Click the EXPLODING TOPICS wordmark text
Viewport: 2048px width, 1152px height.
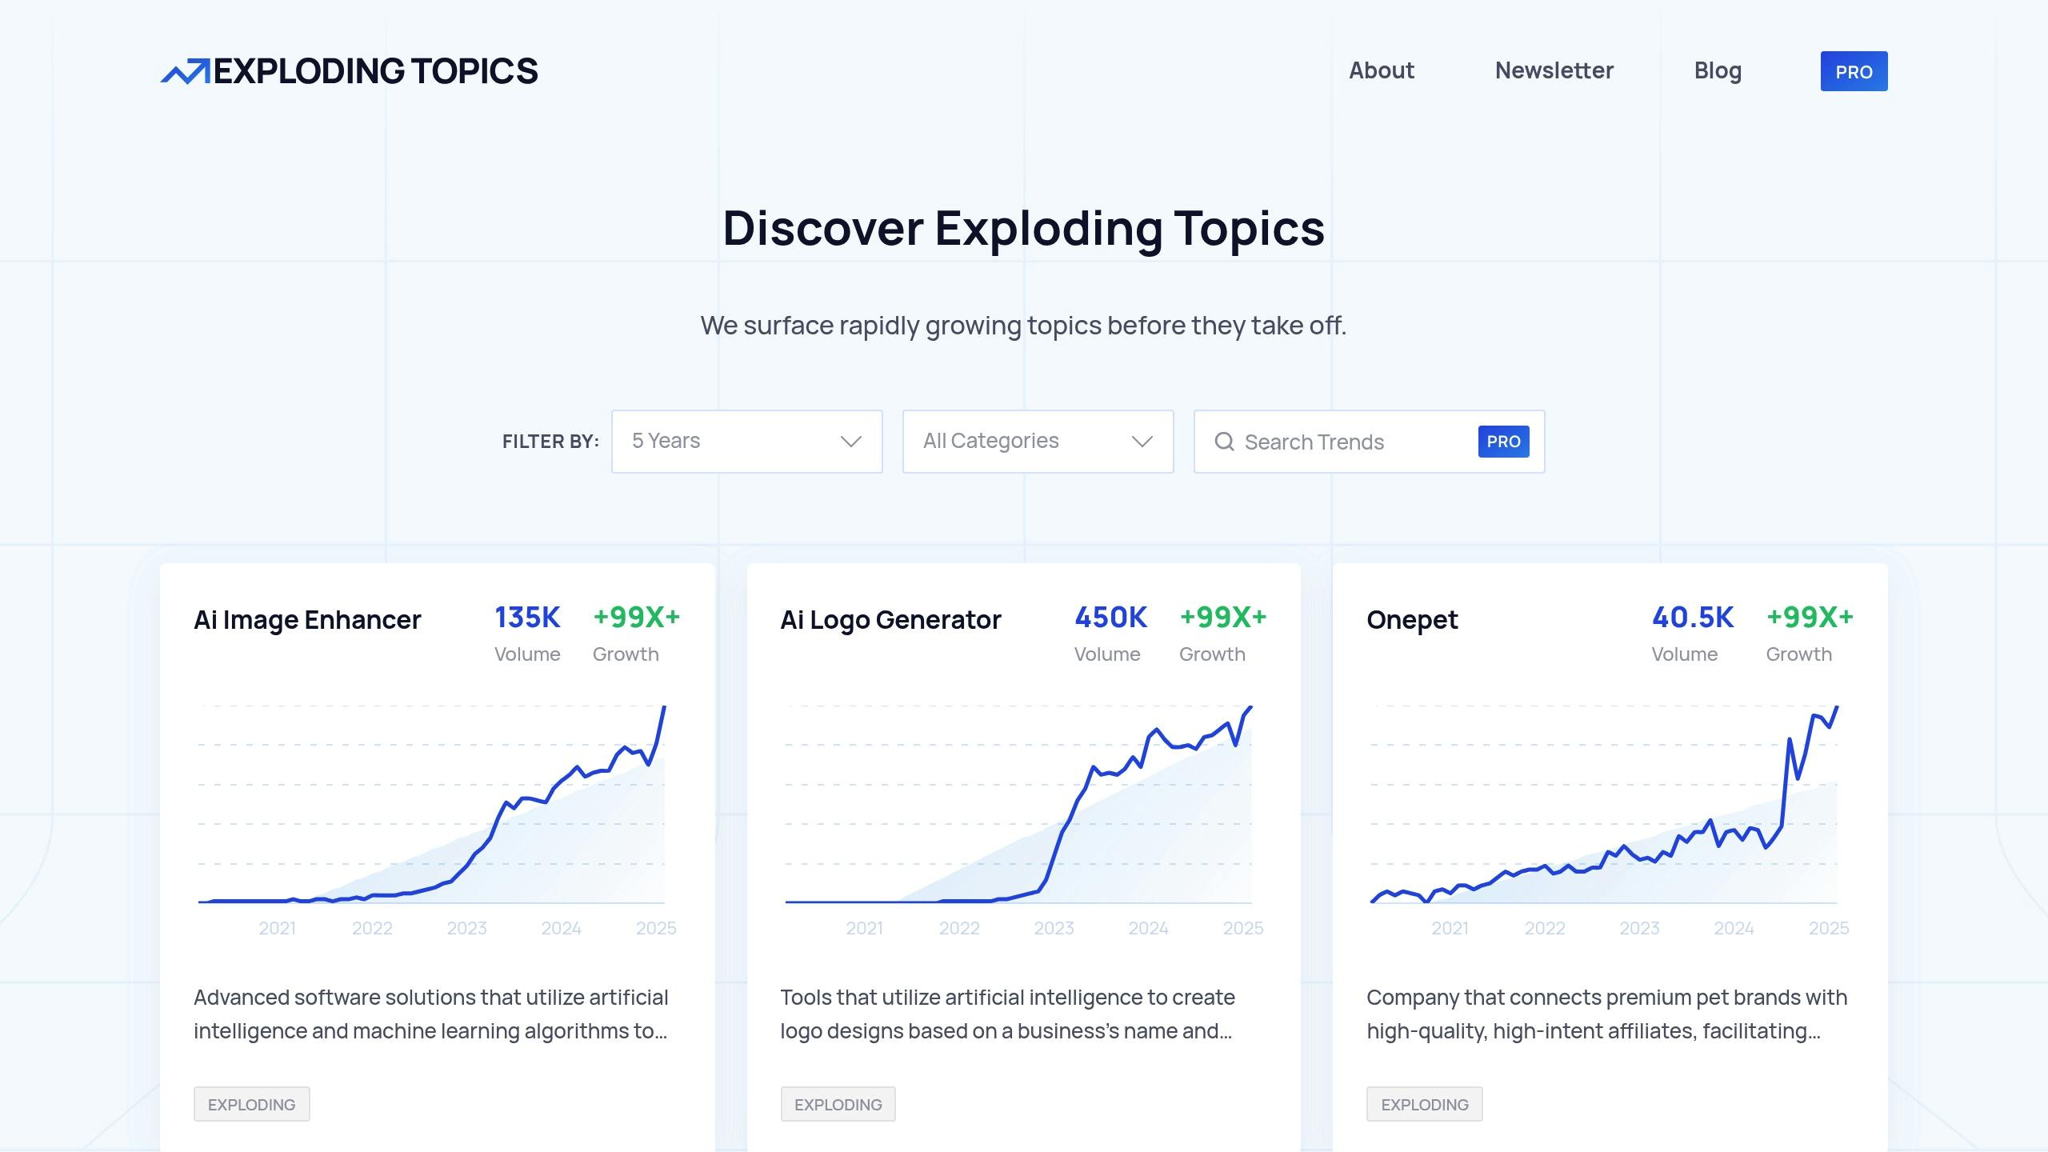coord(375,71)
